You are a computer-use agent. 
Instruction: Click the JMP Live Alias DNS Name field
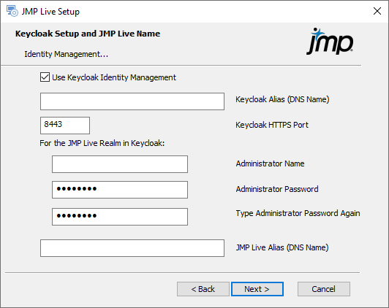pyautogui.click(x=132, y=248)
